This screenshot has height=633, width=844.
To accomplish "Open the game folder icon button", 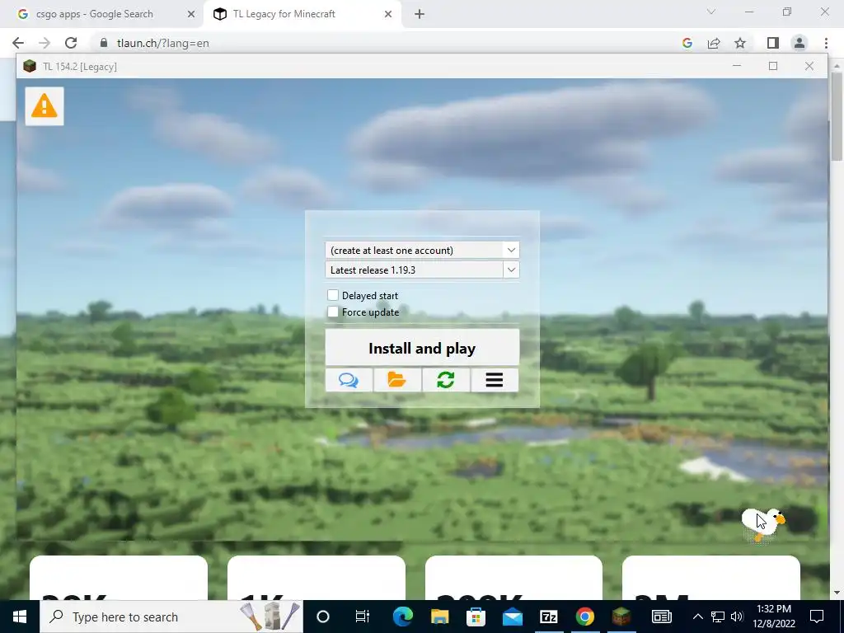I will (x=397, y=380).
